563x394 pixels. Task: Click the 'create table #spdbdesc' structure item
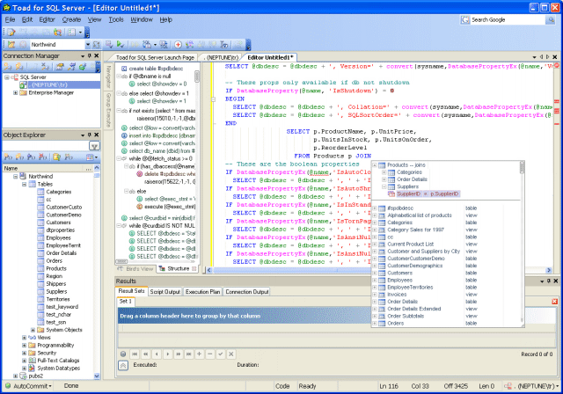pos(156,69)
